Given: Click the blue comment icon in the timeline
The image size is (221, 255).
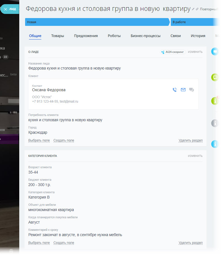Looking at the screenshot, I should click(215, 51).
